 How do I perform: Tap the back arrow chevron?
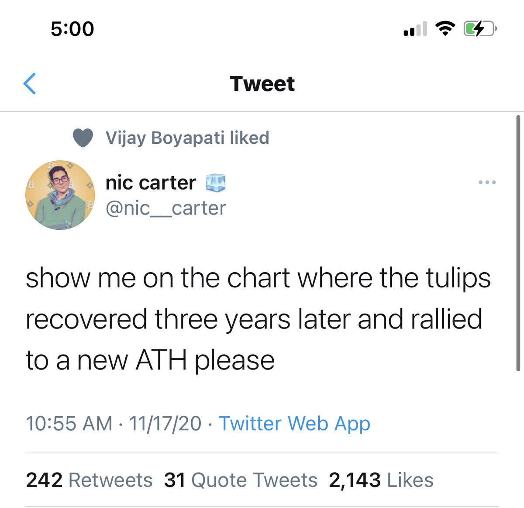tap(30, 84)
